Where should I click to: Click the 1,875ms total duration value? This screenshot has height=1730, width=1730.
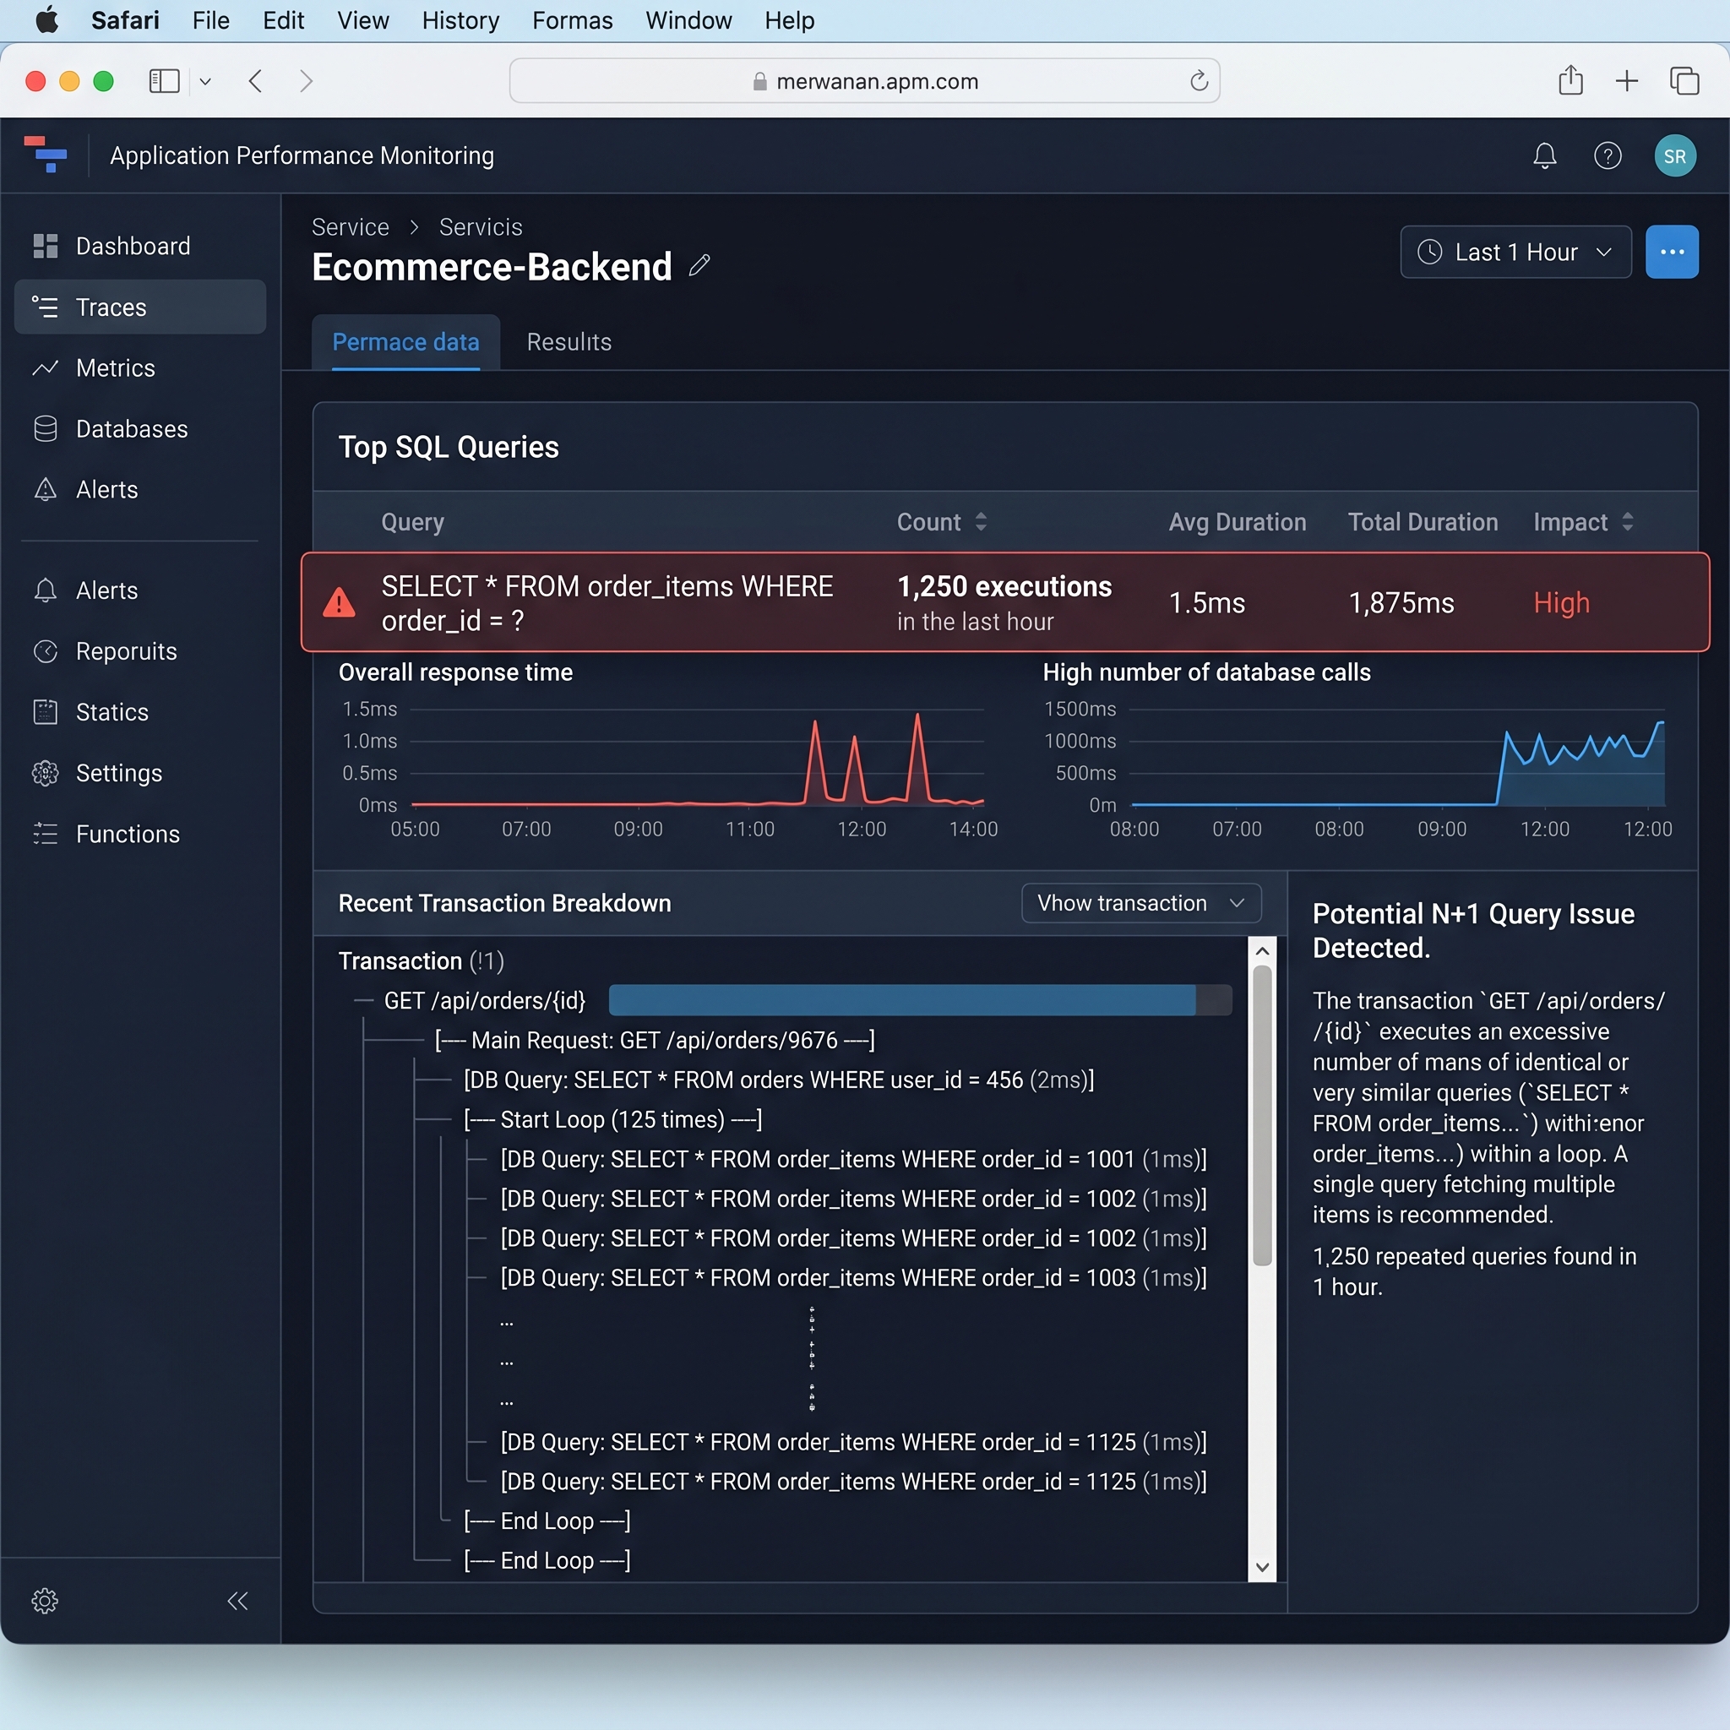pos(1401,602)
